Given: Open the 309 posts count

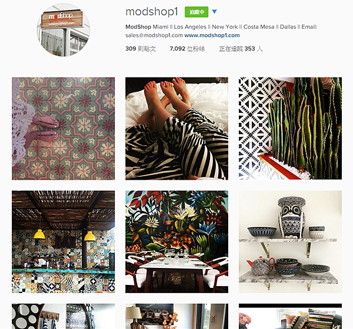Looking at the screenshot, I should click(141, 49).
